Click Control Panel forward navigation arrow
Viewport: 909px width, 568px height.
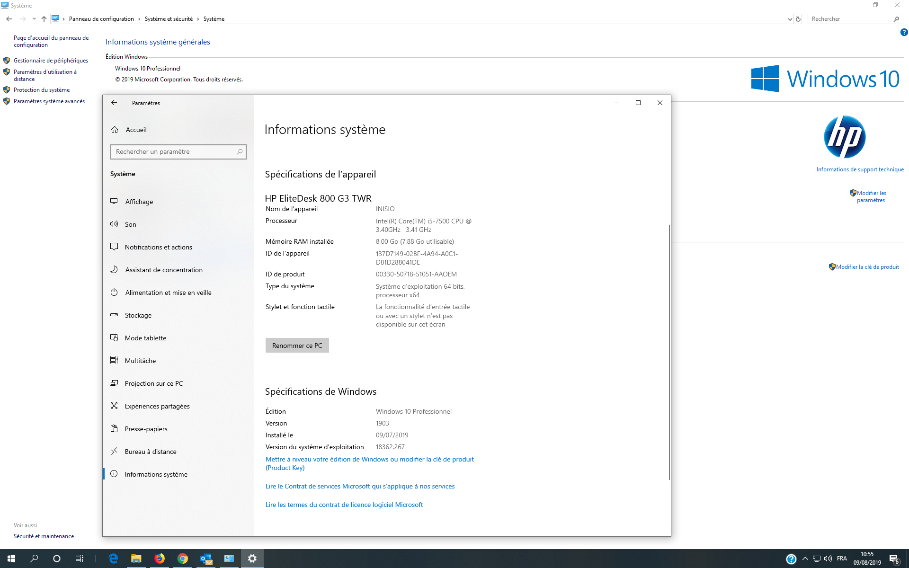pyautogui.click(x=23, y=19)
